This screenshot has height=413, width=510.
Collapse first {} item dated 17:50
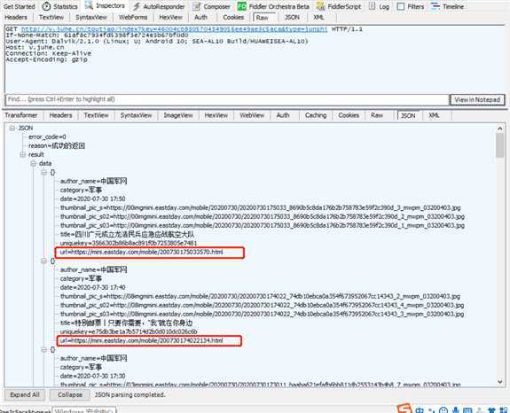tap(44, 173)
